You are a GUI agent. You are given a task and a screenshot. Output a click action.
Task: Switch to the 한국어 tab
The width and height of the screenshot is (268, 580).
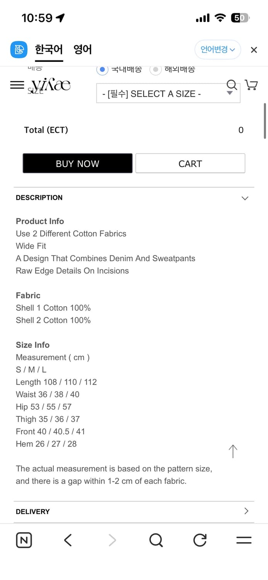click(49, 49)
